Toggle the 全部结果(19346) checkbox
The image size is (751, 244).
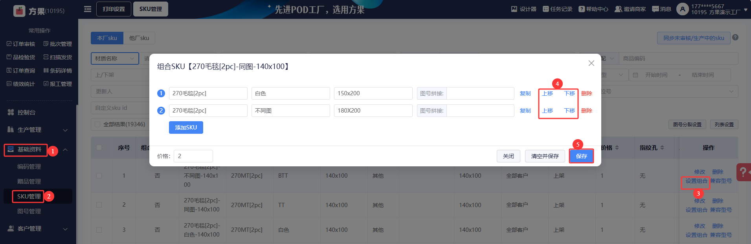pos(97,124)
